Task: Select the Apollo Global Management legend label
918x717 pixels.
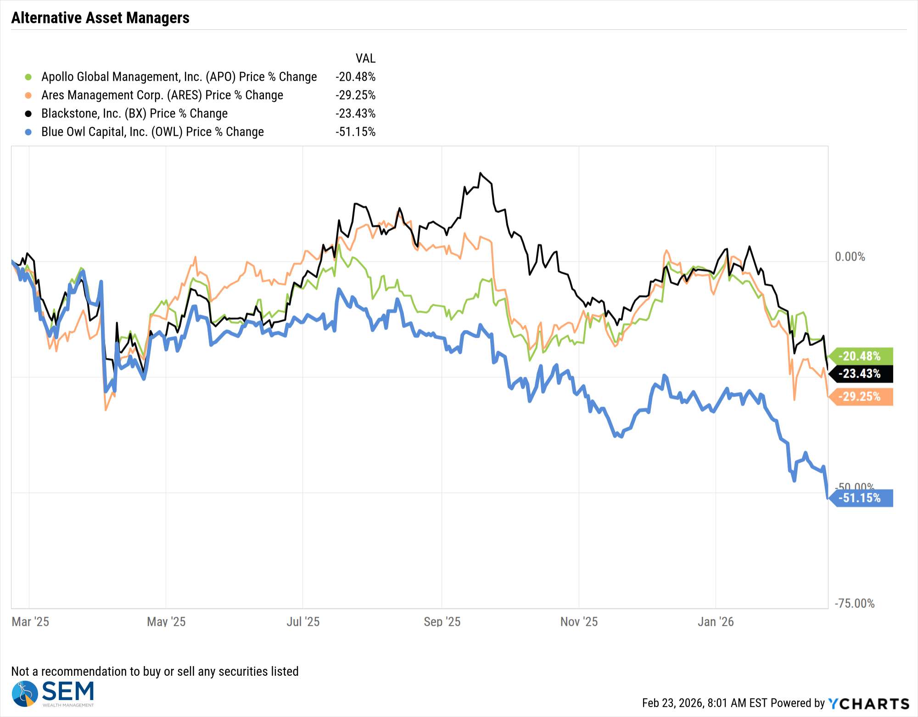Action: [x=179, y=77]
